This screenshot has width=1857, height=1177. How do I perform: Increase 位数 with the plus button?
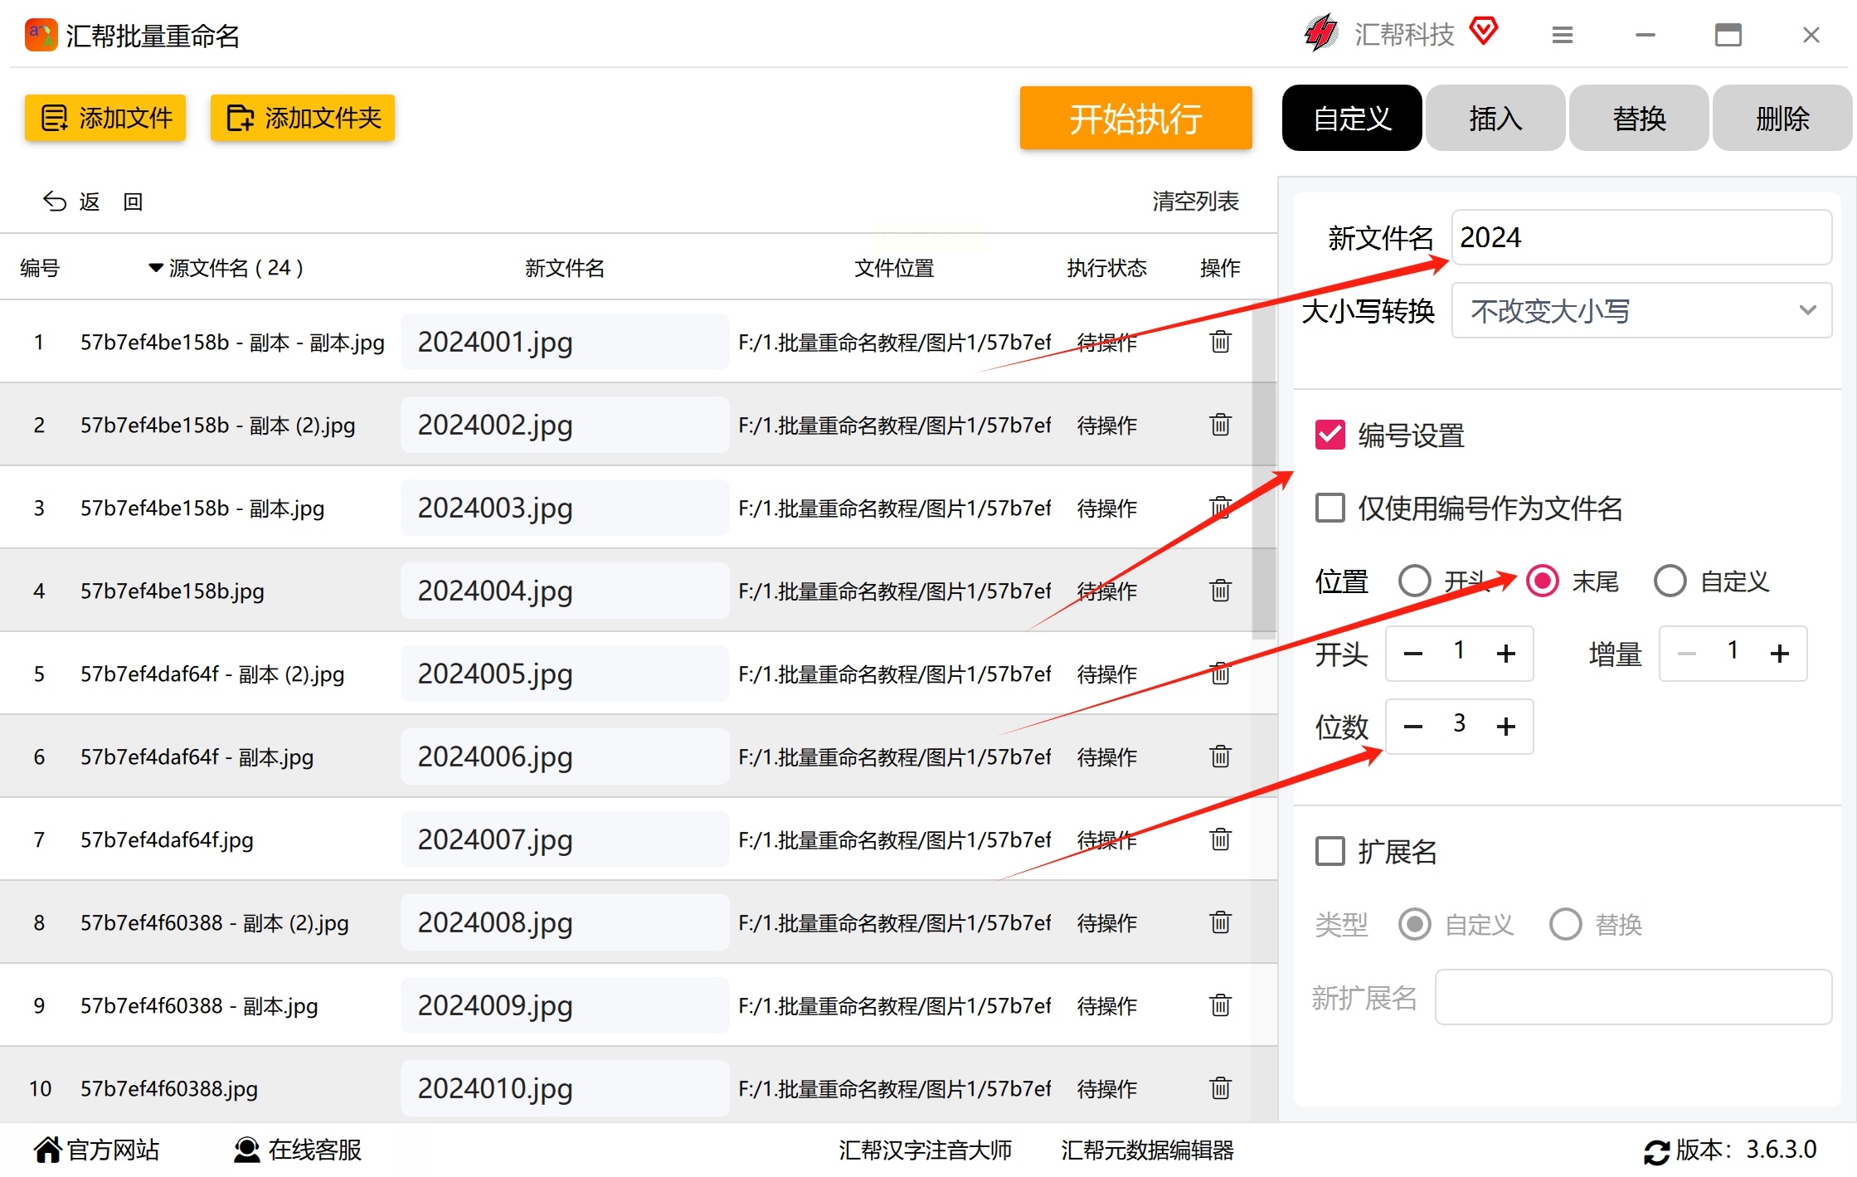pyautogui.click(x=1506, y=727)
